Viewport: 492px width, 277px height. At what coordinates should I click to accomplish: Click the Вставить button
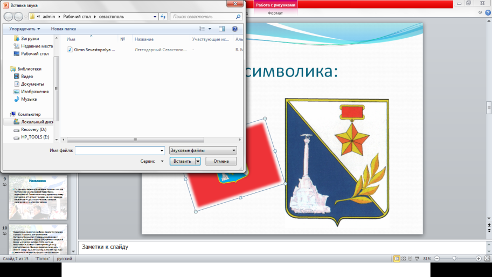point(182,161)
